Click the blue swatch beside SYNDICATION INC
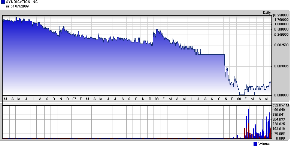Screen dimensions: 291x147 click(3, 2)
